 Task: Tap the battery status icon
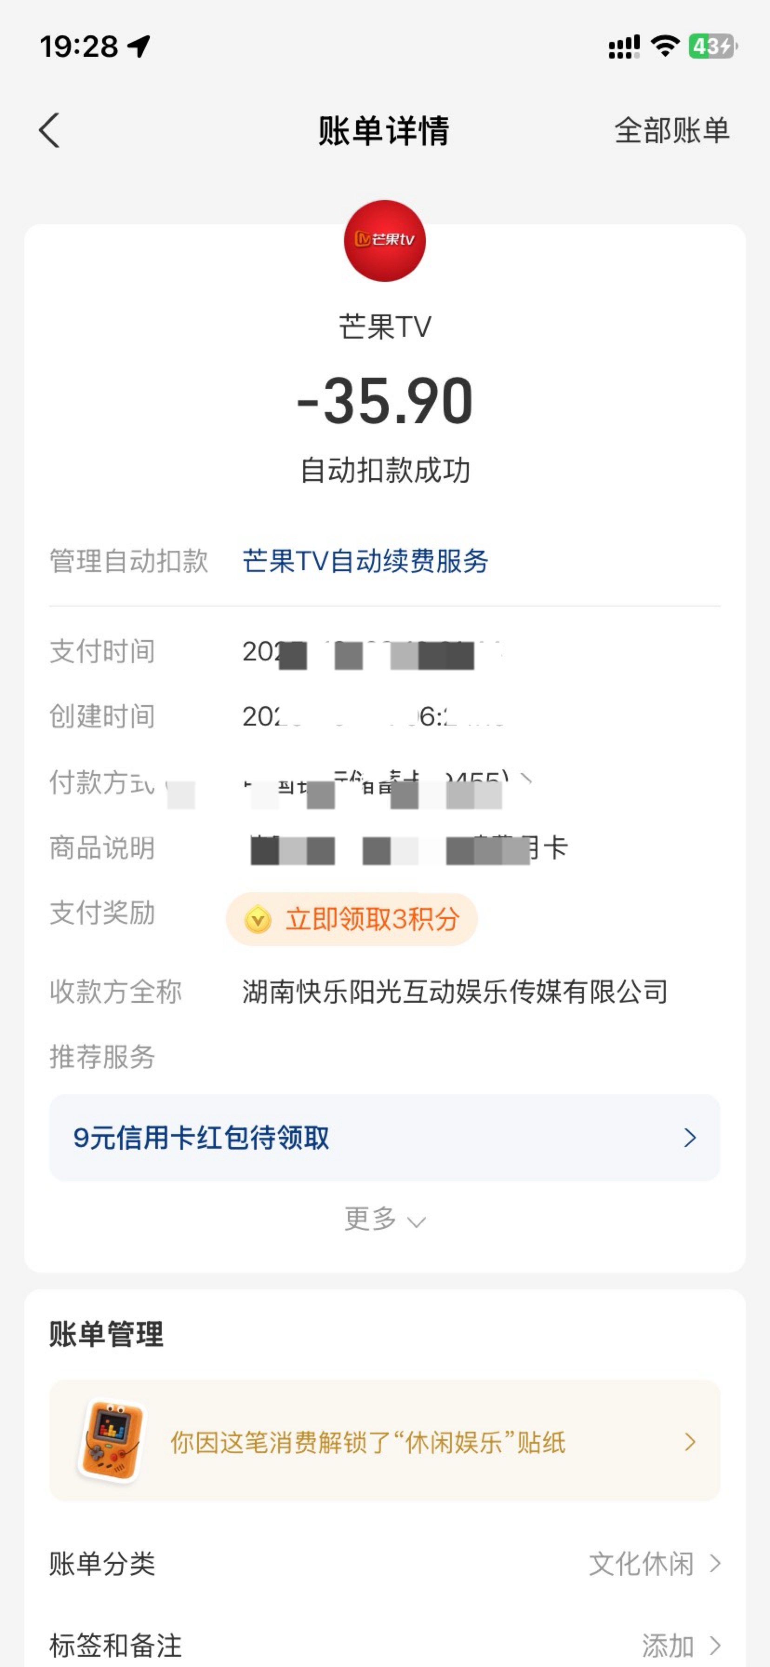[712, 47]
